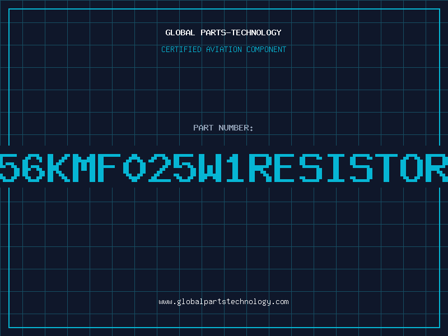Image resolution: width=448 pixels, height=336 pixels.
Task: Click the 56KMF025W1RESISTOR part number text
Action: click(x=224, y=168)
